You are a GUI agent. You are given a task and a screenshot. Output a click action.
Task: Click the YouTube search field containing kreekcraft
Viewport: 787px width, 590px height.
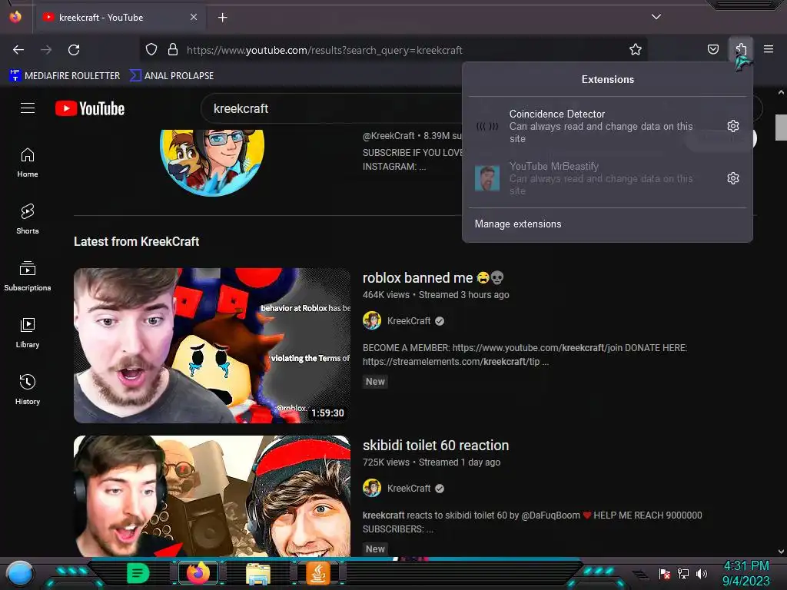(331, 108)
